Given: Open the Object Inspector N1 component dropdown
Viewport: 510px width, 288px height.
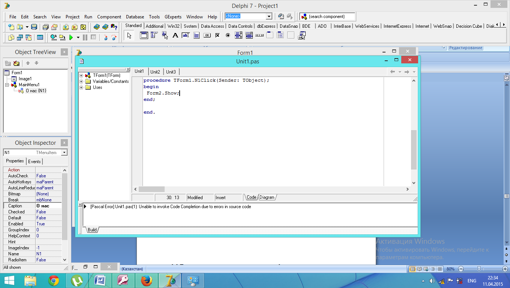Looking at the screenshot, I should (x=64, y=153).
